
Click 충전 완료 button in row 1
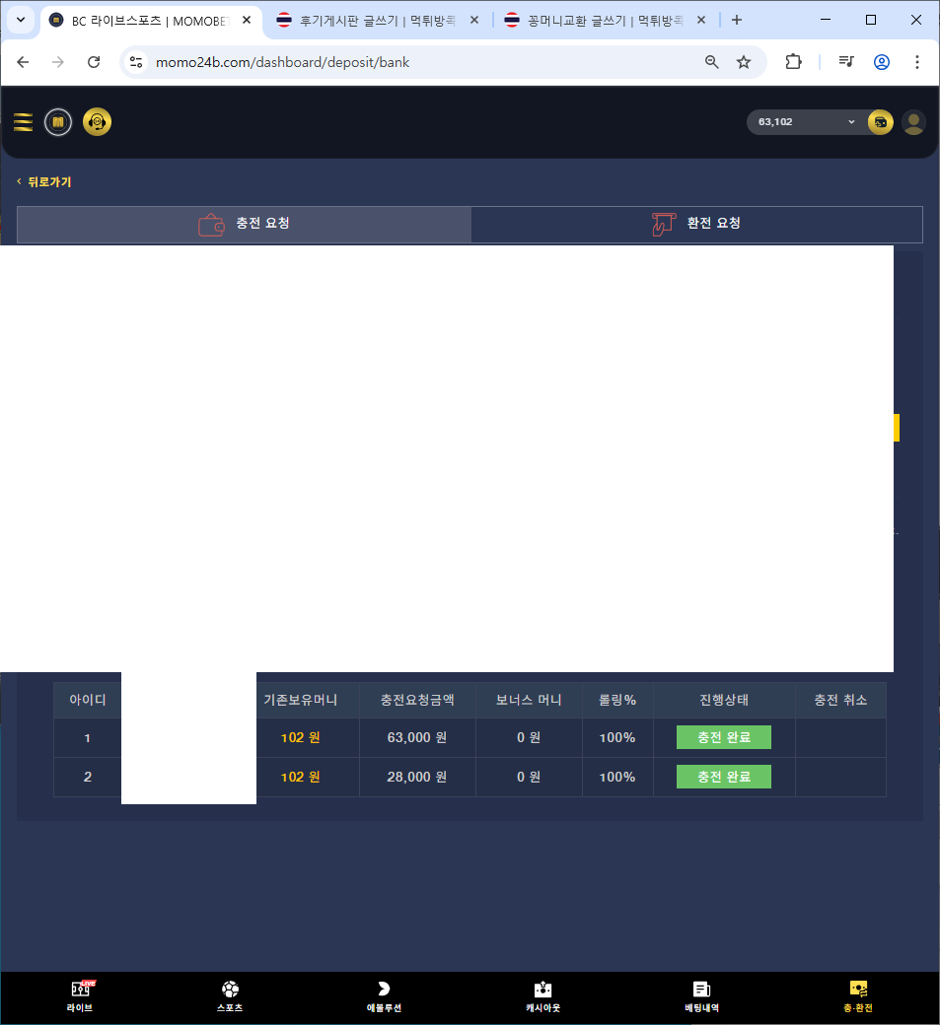tap(723, 737)
